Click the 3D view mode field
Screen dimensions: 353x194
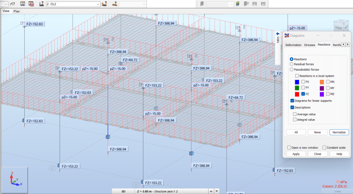click(x=124, y=191)
